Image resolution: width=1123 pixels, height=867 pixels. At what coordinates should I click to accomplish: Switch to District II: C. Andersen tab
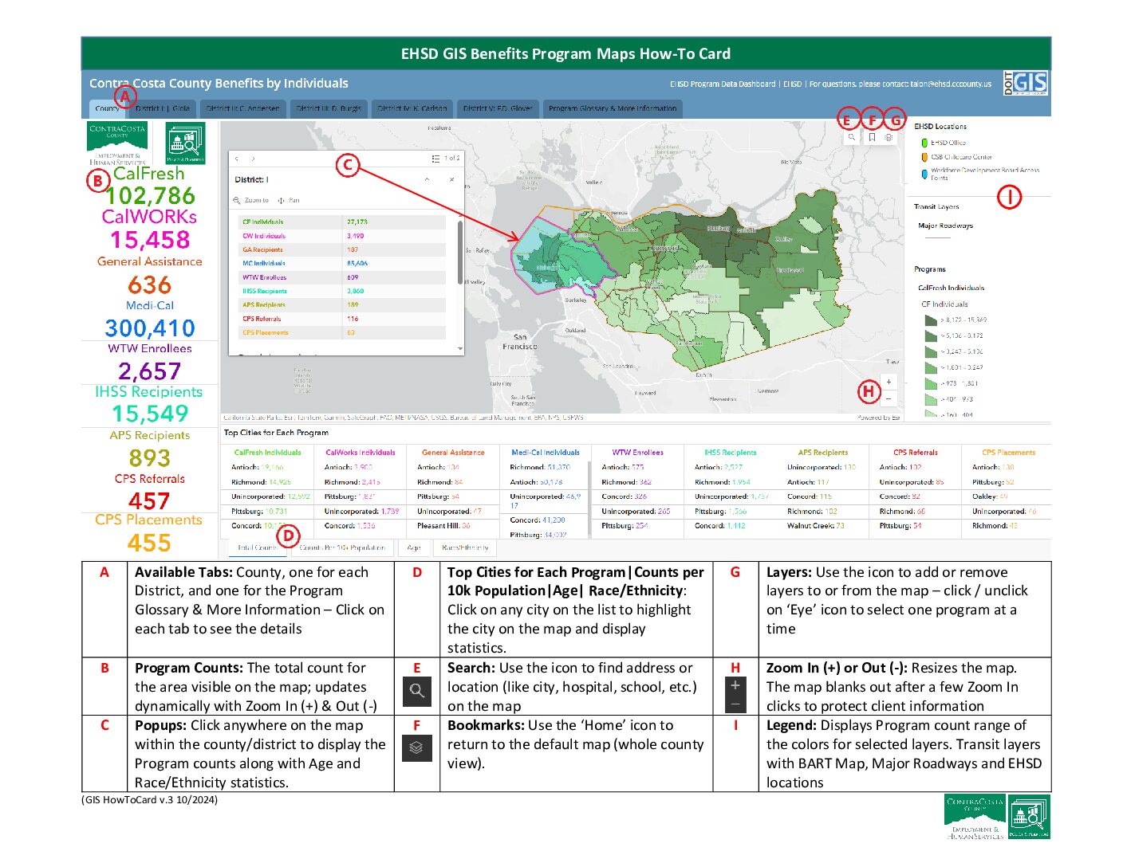(242, 108)
